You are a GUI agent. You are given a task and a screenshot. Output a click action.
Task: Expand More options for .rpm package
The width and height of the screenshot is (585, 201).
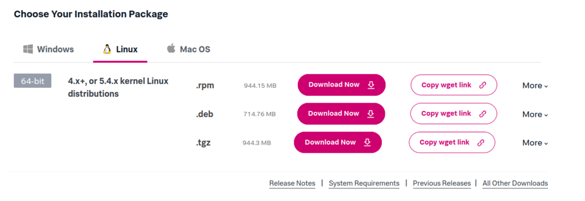pos(535,86)
